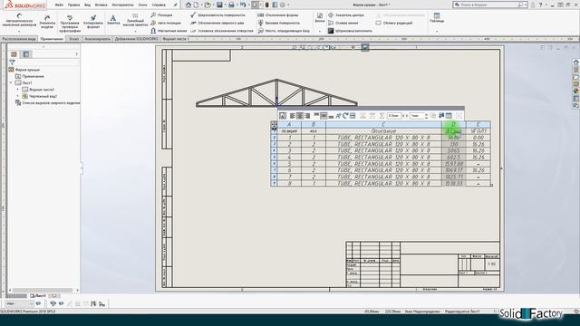Select Копировать формат tool

point(93,22)
